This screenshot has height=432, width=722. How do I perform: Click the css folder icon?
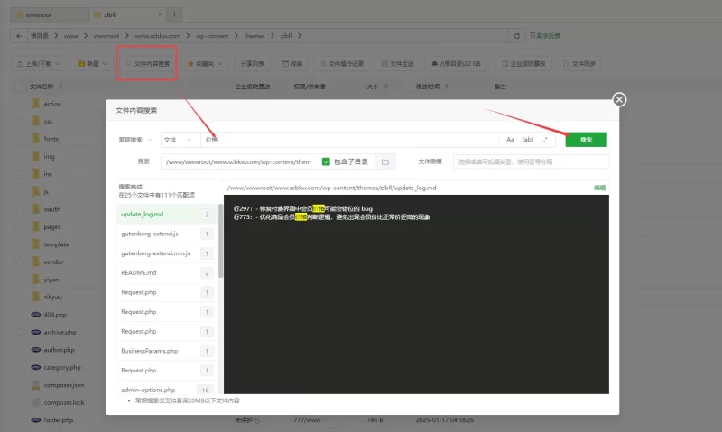36,121
